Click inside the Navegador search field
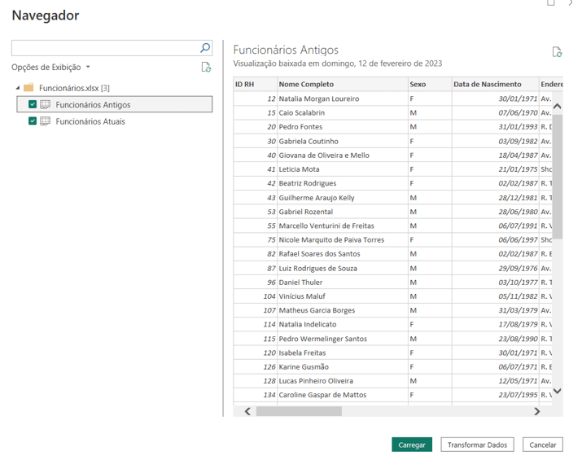 (104, 48)
